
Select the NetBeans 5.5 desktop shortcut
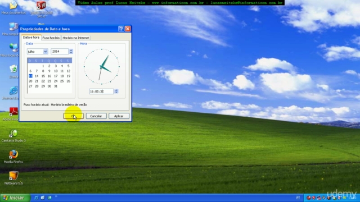(x=13, y=178)
